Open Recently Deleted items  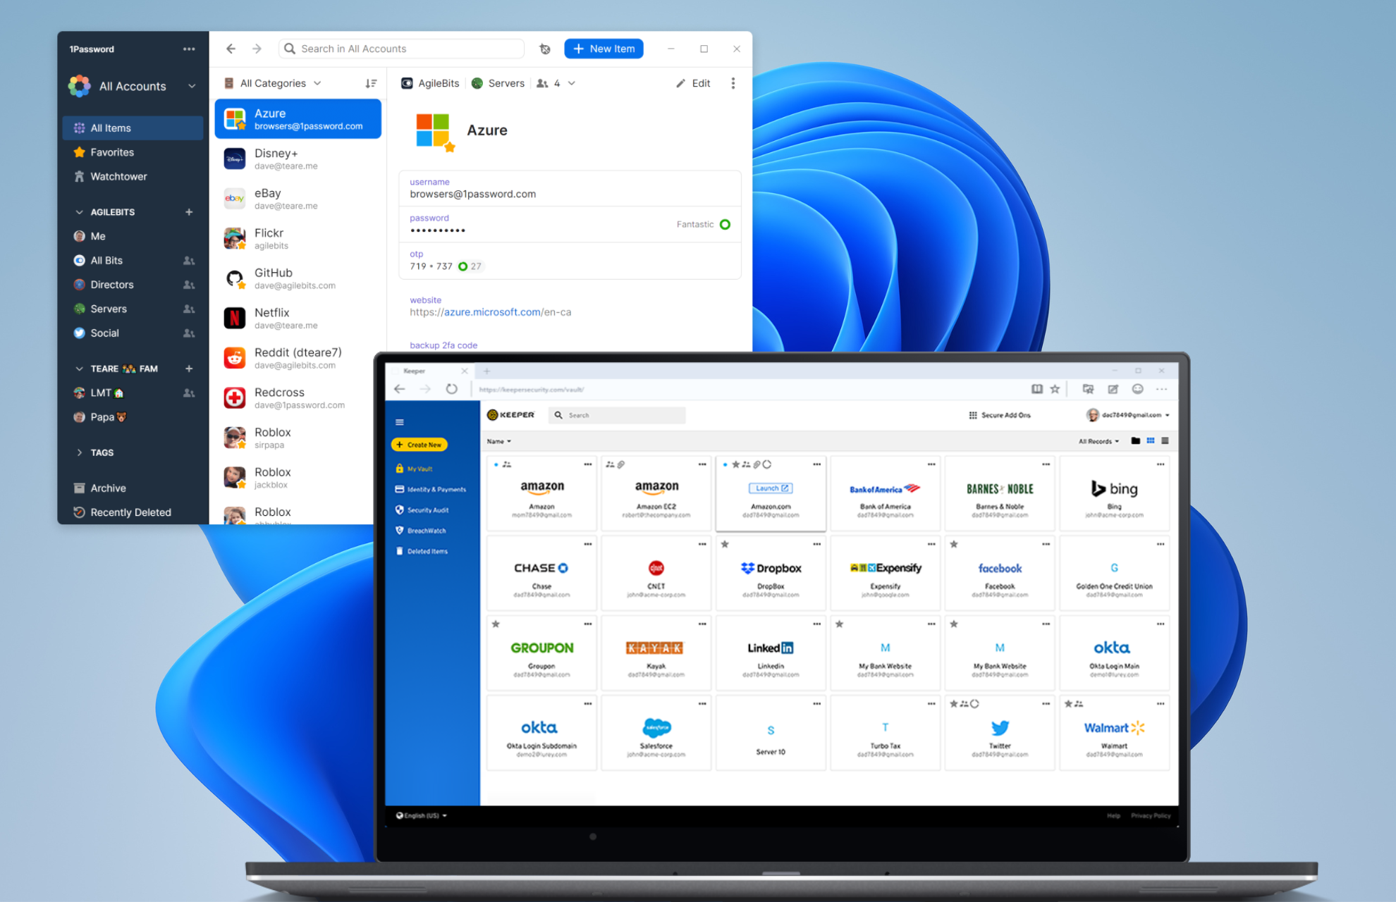(133, 512)
